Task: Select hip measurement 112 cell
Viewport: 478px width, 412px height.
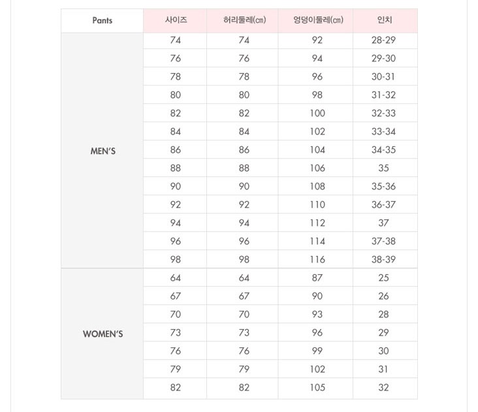Action: [317, 223]
